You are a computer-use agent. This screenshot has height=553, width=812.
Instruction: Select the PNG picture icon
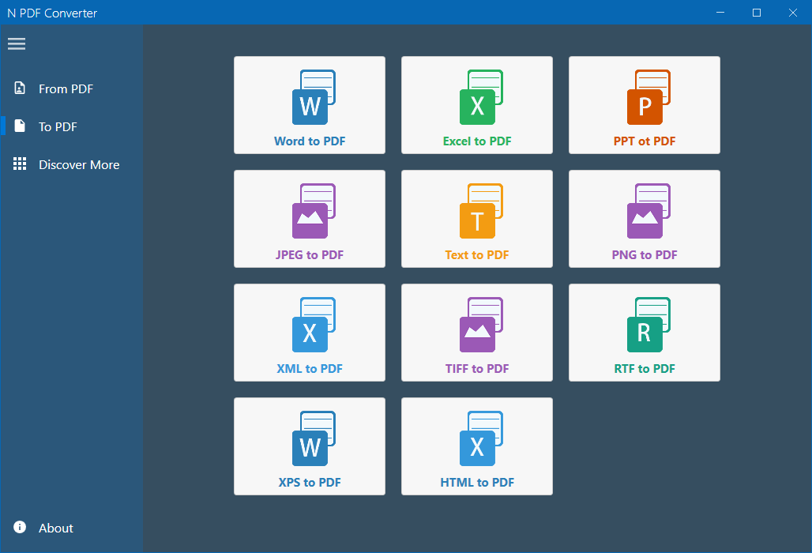(648, 211)
